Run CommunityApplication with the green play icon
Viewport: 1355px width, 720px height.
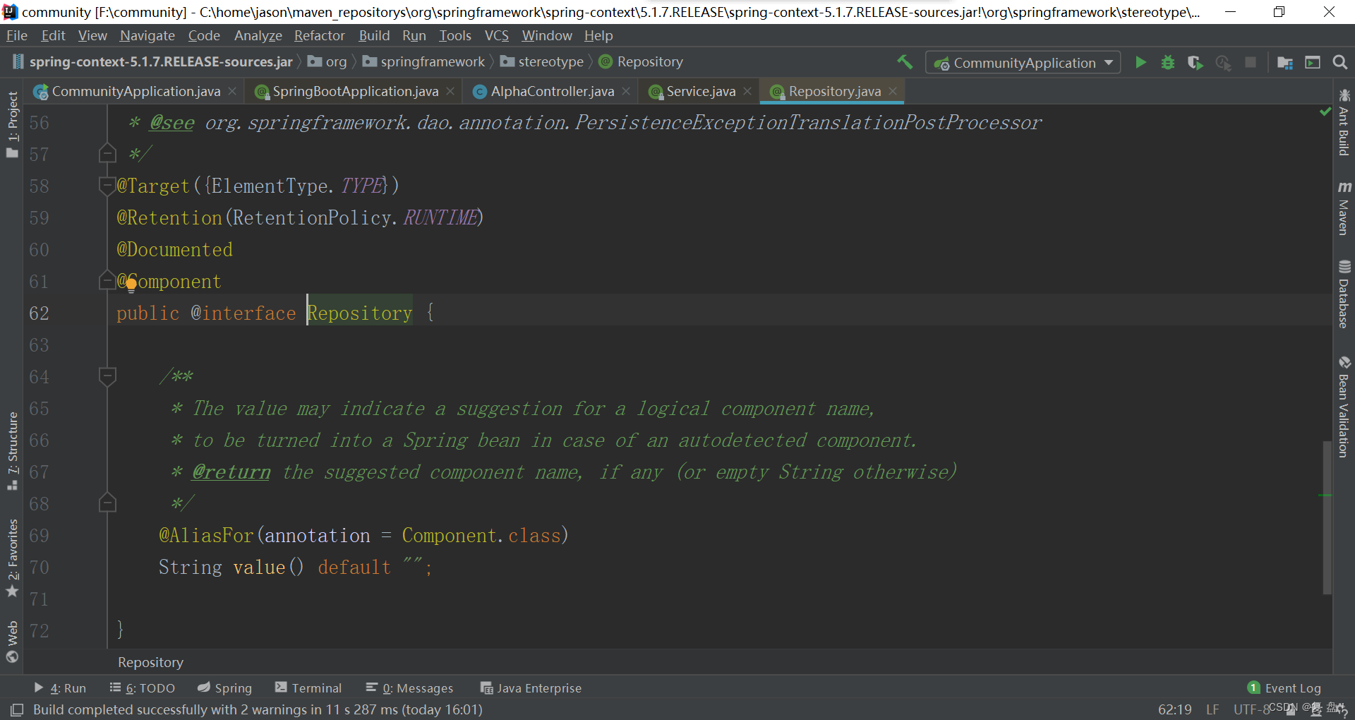coord(1140,62)
